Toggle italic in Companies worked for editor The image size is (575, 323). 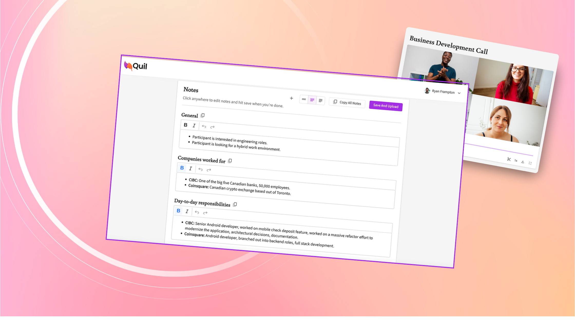click(190, 168)
